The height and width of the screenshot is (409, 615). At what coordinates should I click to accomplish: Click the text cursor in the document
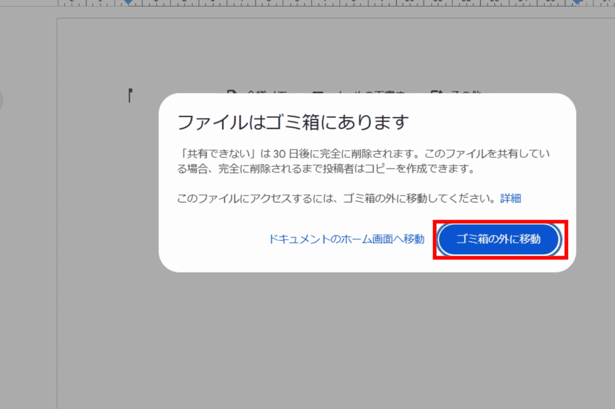[130, 95]
